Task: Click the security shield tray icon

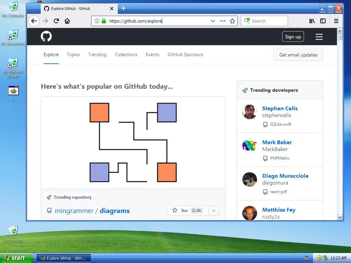Action: (319, 258)
